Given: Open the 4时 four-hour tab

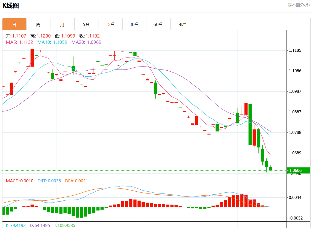Looking at the screenshot, I should tap(182, 24).
